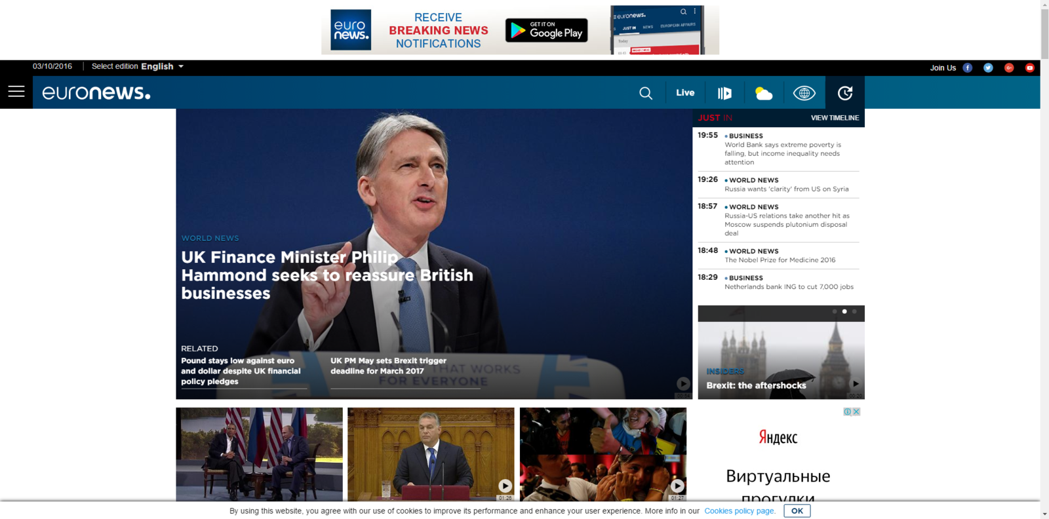Open Philip Hammond headline article

pos(327,275)
